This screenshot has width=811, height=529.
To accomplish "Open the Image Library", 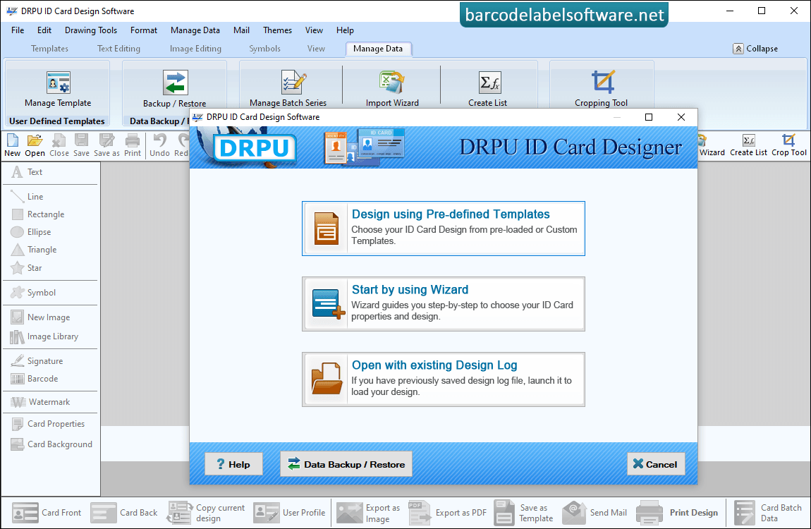I will (x=44, y=336).
